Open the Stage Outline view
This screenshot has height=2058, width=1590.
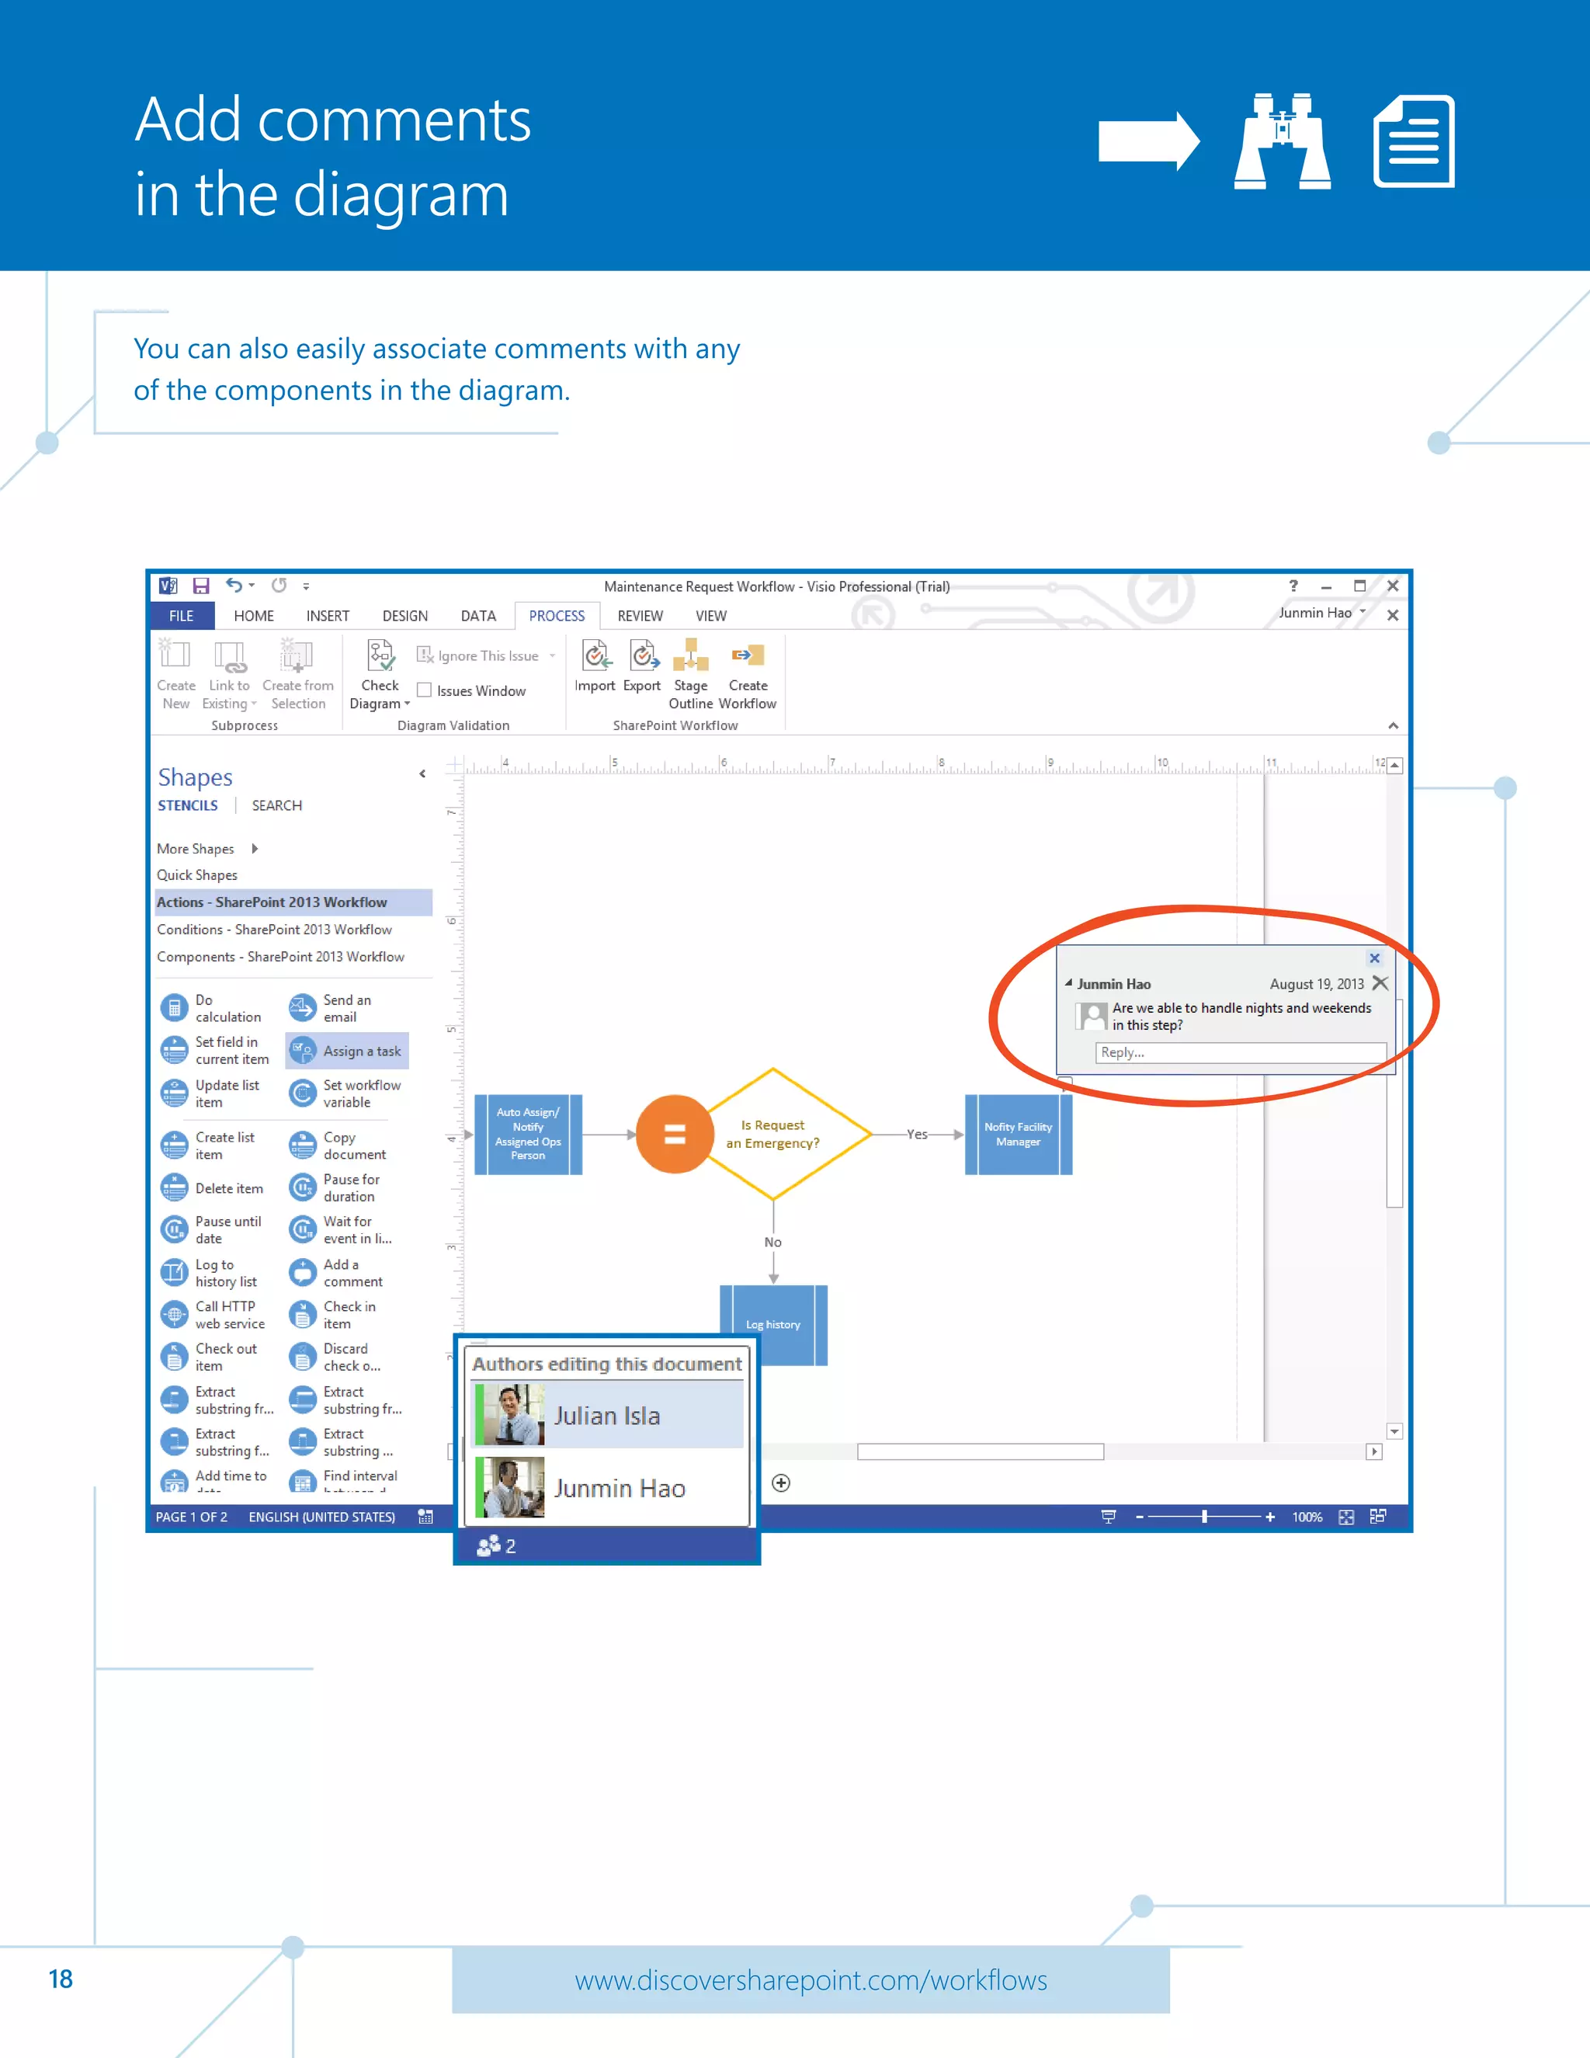pyautogui.click(x=690, y=674)
